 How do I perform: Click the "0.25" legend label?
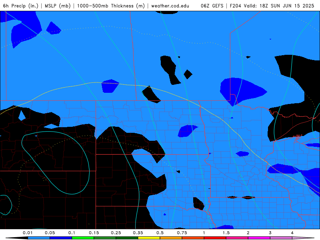click(x=116, y=233)
